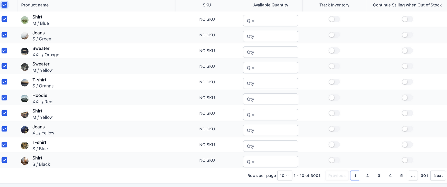Click the Shirt M / Blue product thumbnail
Image resolution: width=447 pixels, height=187 pixels.
(x=25, y=20)
